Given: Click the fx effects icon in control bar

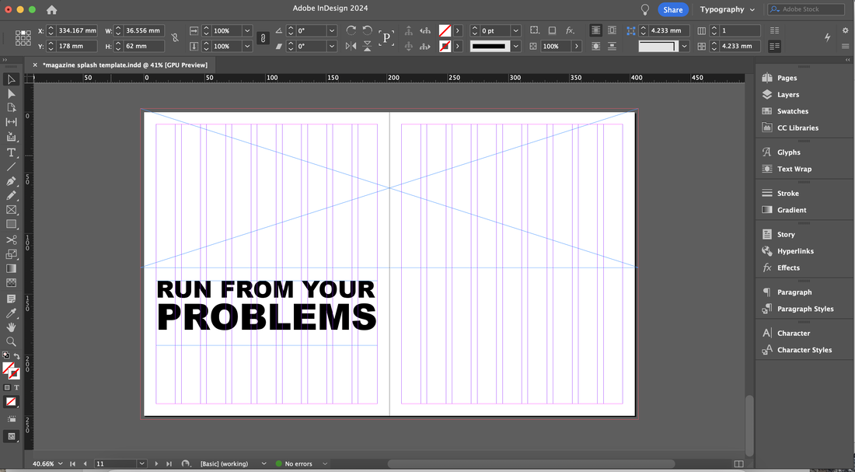Looking at the screenshot, I should [570, 30].
